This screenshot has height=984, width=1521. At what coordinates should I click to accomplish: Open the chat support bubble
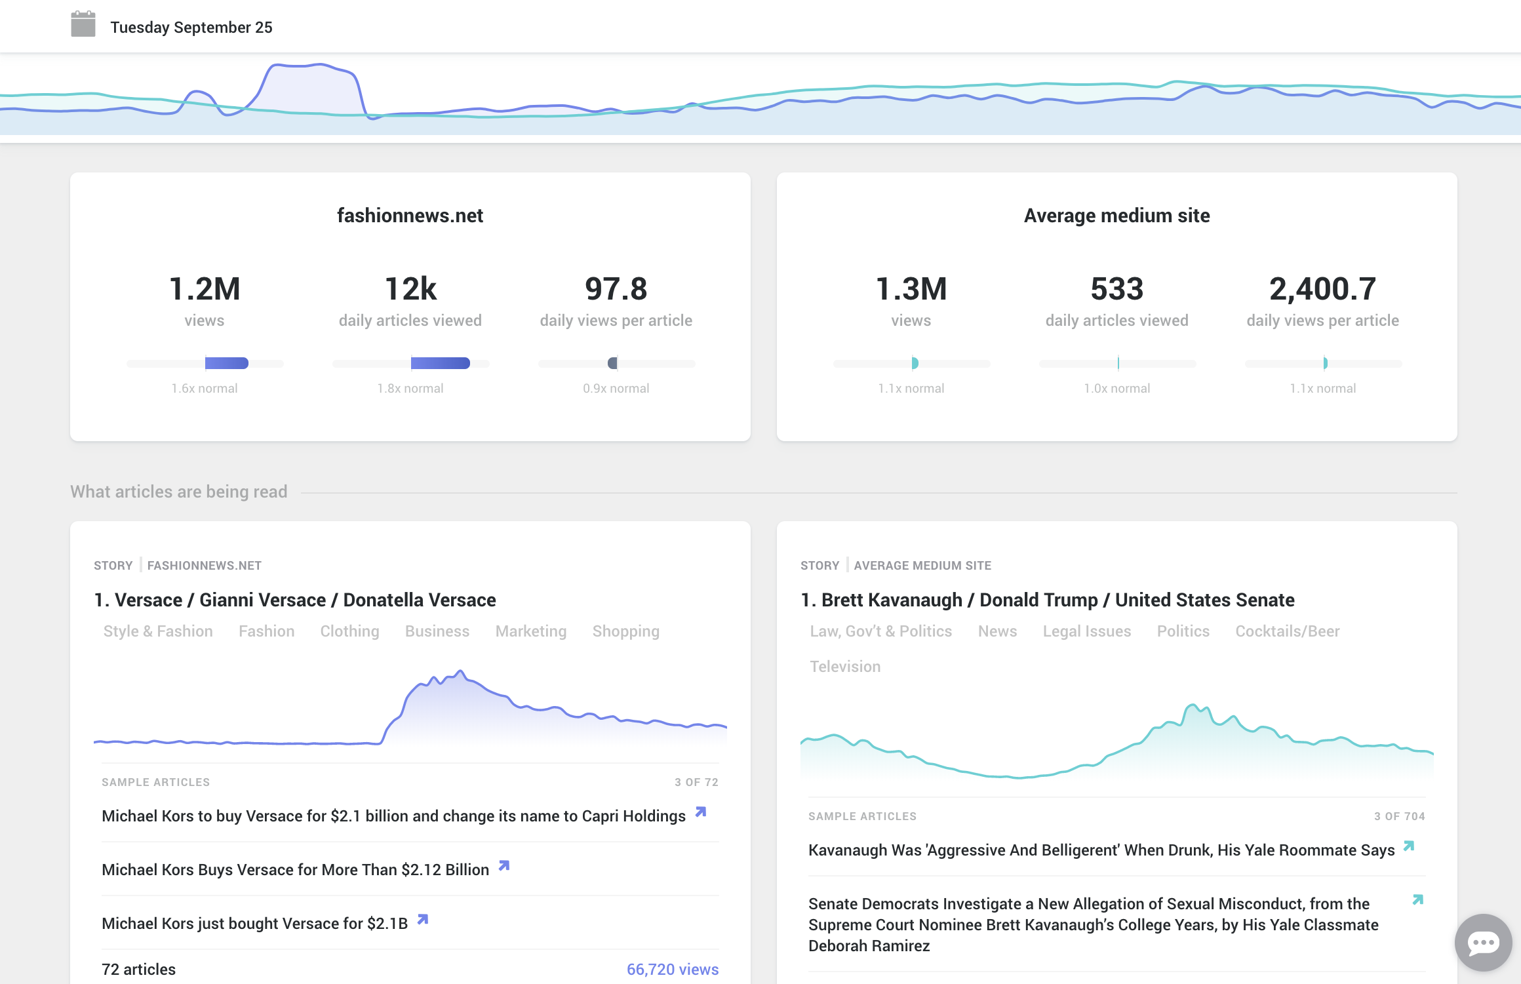[1483, 943]
